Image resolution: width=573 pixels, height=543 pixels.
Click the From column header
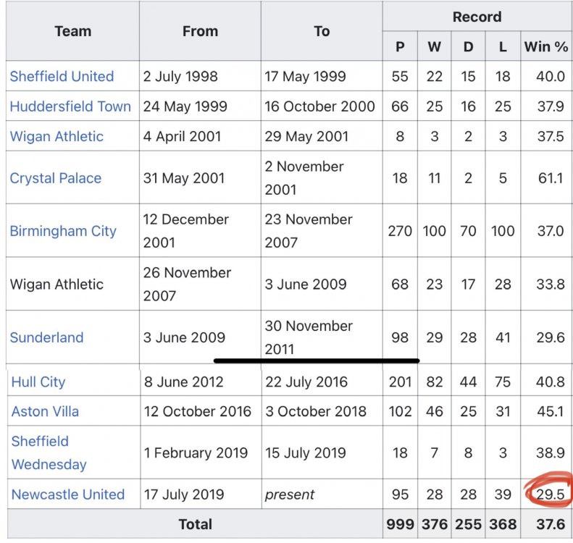[x=200, y=31]
